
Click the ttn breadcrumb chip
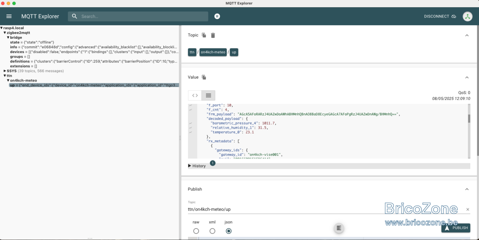[192, 52]
